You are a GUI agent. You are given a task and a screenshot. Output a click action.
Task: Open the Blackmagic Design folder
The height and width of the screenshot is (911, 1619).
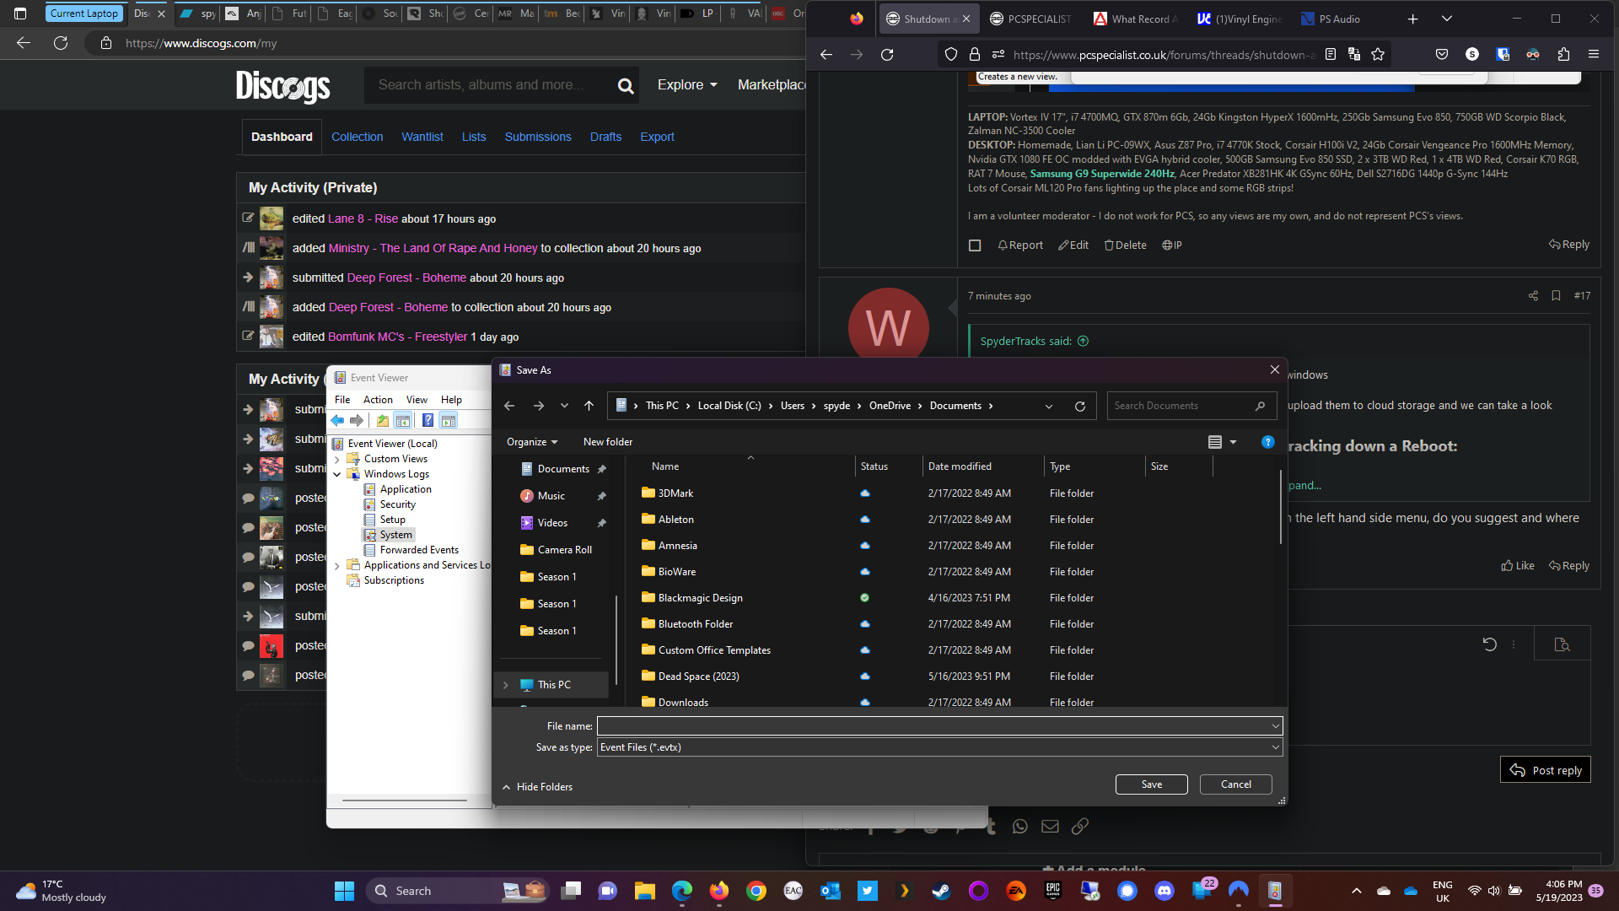tap(700, 598)
